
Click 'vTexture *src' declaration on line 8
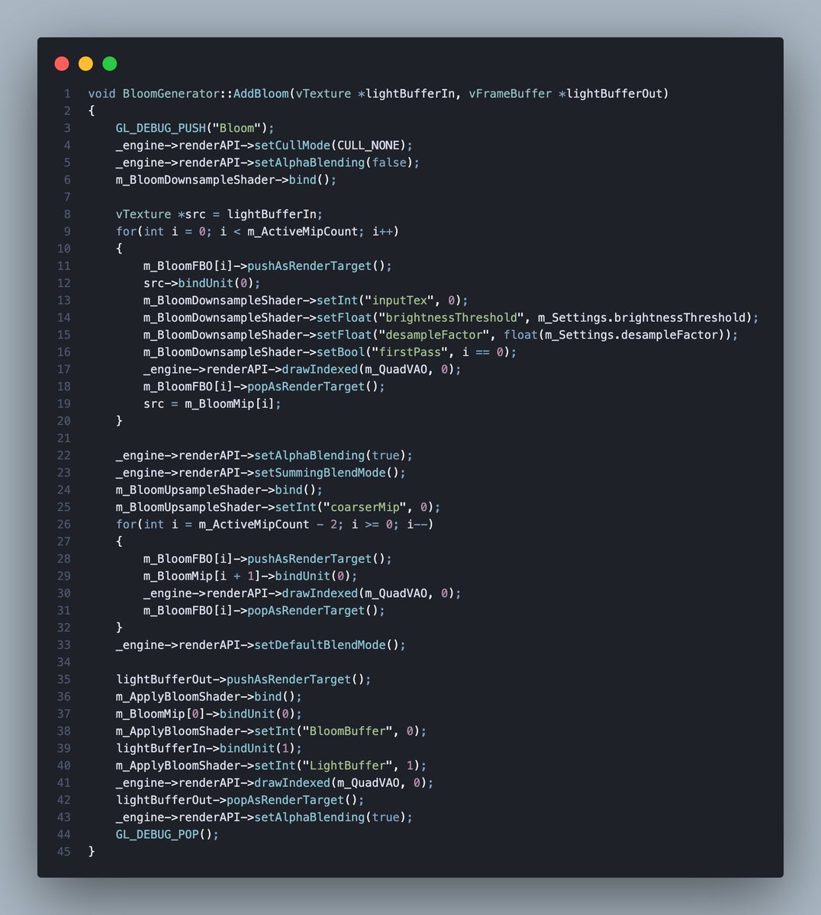coord(161,214)
